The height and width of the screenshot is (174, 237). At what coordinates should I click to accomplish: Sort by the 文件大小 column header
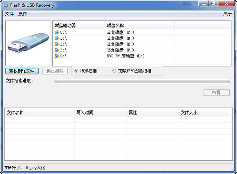click(205, 112)
